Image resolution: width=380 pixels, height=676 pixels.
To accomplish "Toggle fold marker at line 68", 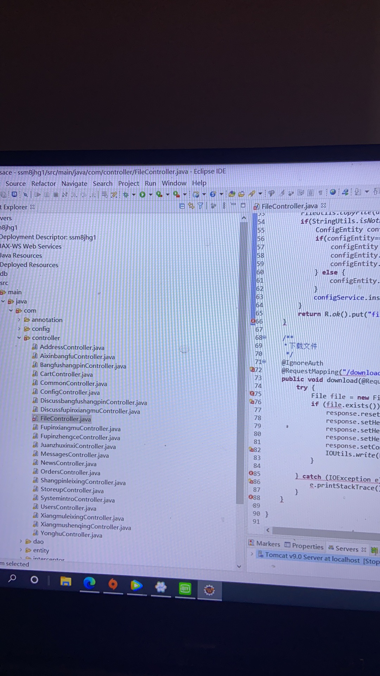I will 264,337.
